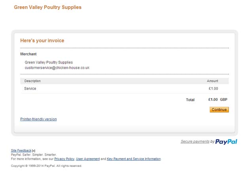Click the Green Valley Poultry Supplies page header
Screen dimensions: 250x190
pos(47,7)
